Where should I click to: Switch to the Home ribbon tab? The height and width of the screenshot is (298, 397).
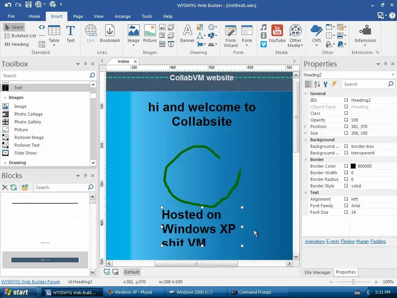(x=35, y=16)
